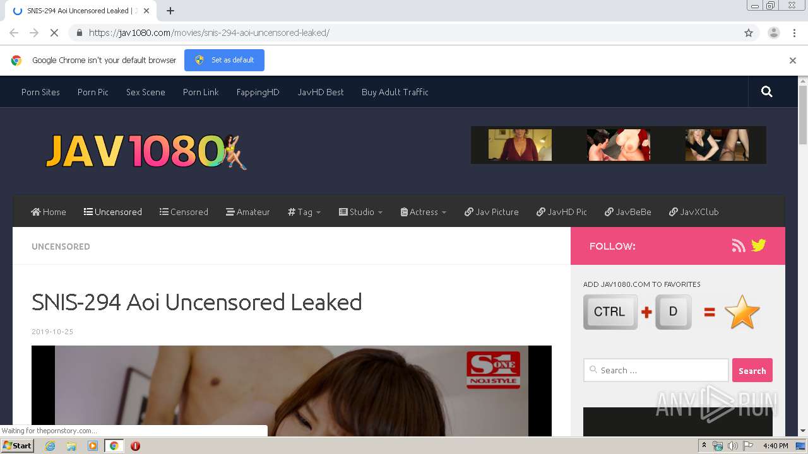The width and height of the screenshot is (808, 454).
Task: Click the first banner ad thumbnail
Action: click(x=520, y=145)
